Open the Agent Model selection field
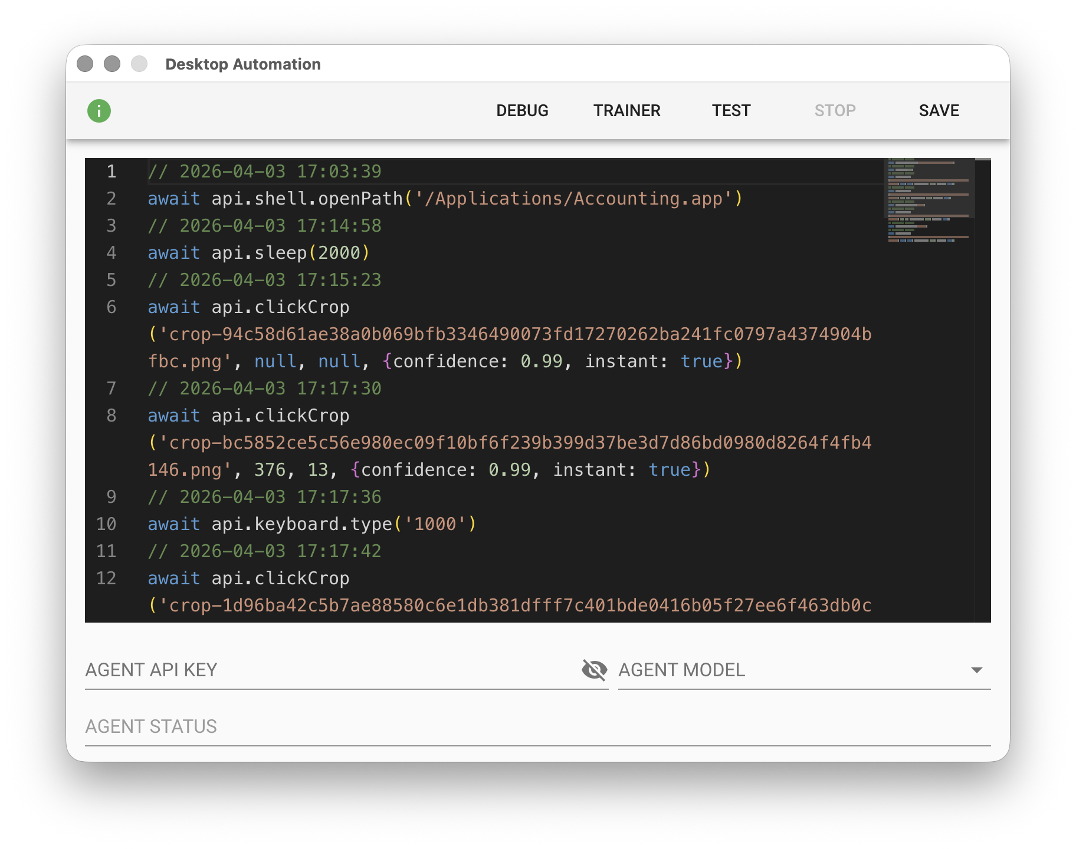This screenshot has height=849, width=1076. pos(790,670)
